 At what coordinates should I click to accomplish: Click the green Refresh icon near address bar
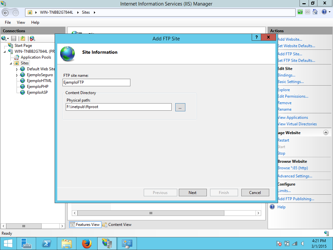300,12
